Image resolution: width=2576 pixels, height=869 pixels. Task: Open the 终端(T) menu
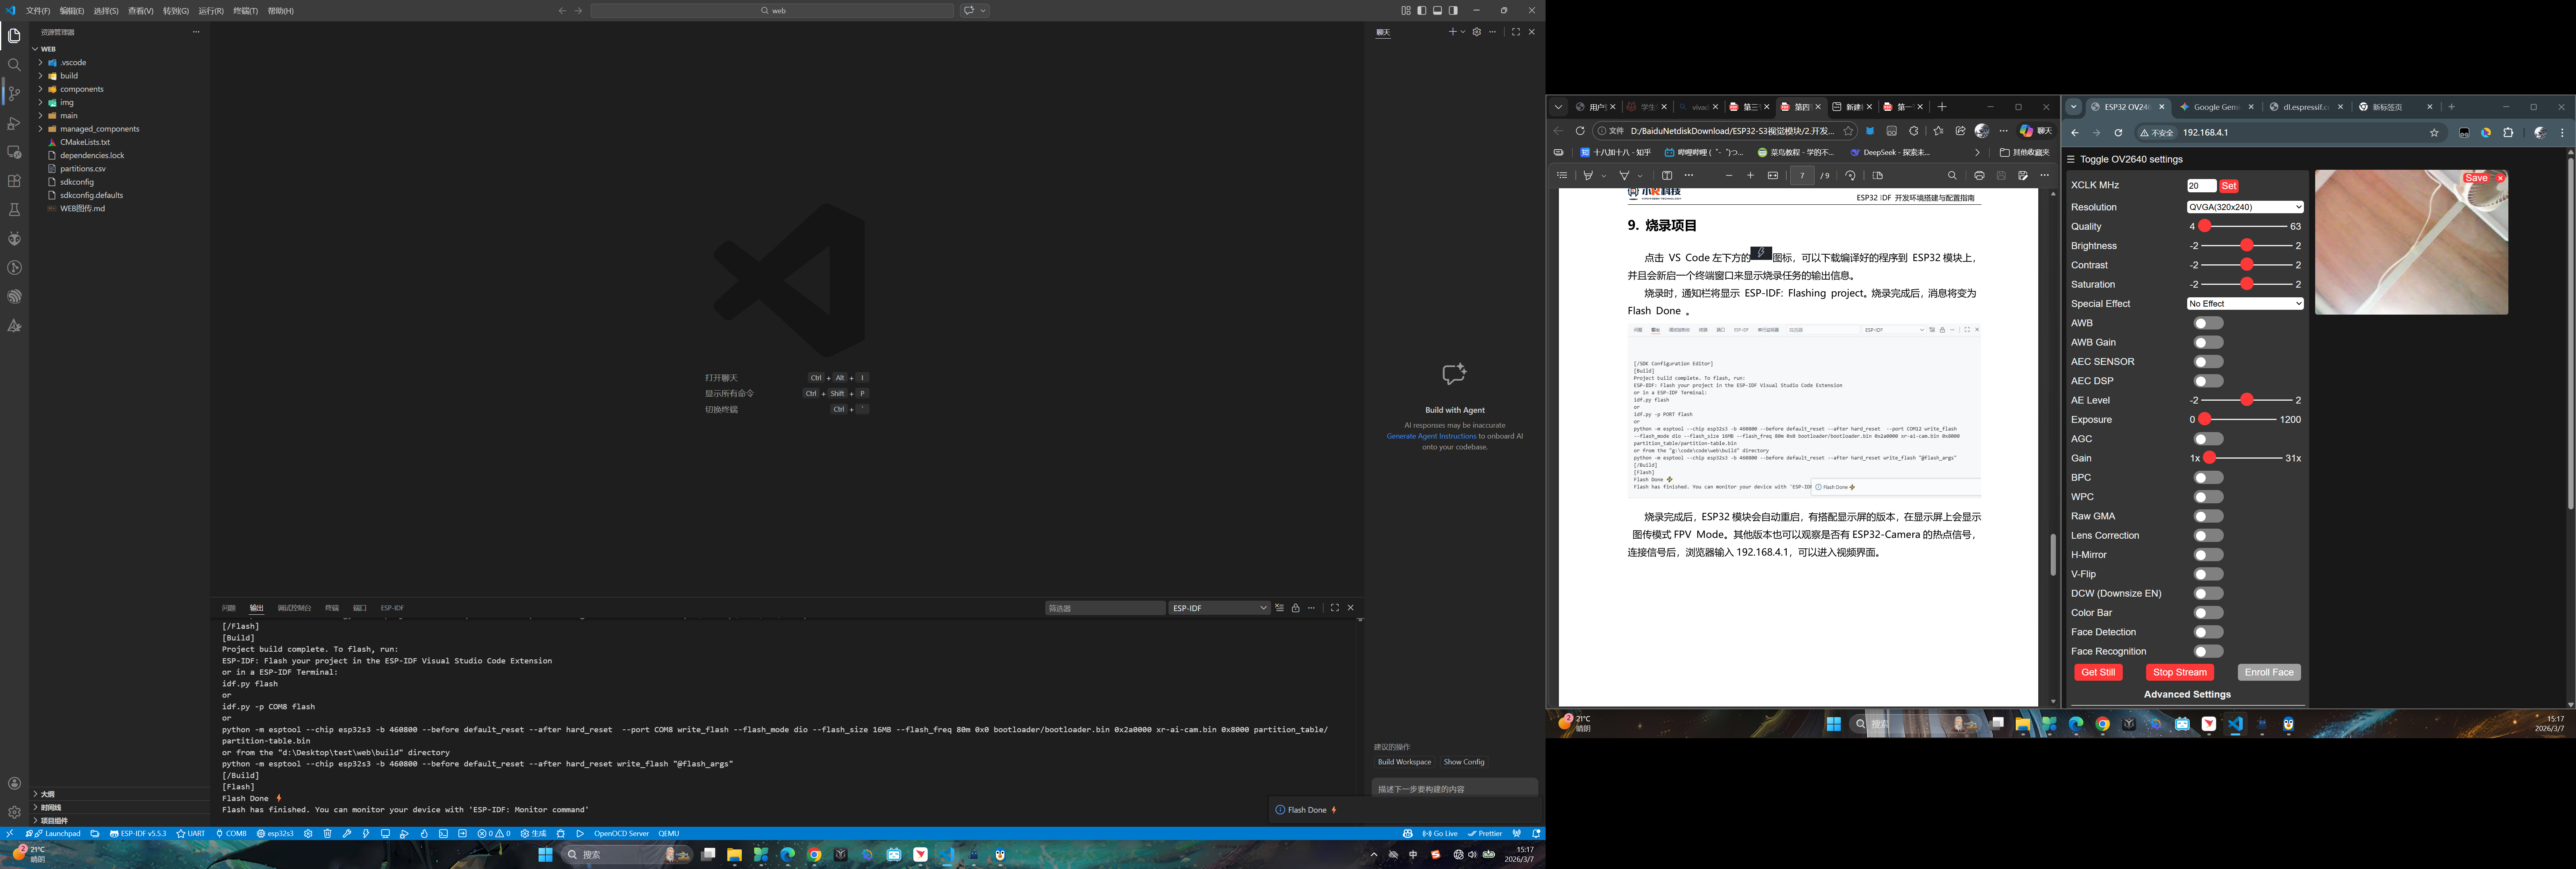(245, 11)
